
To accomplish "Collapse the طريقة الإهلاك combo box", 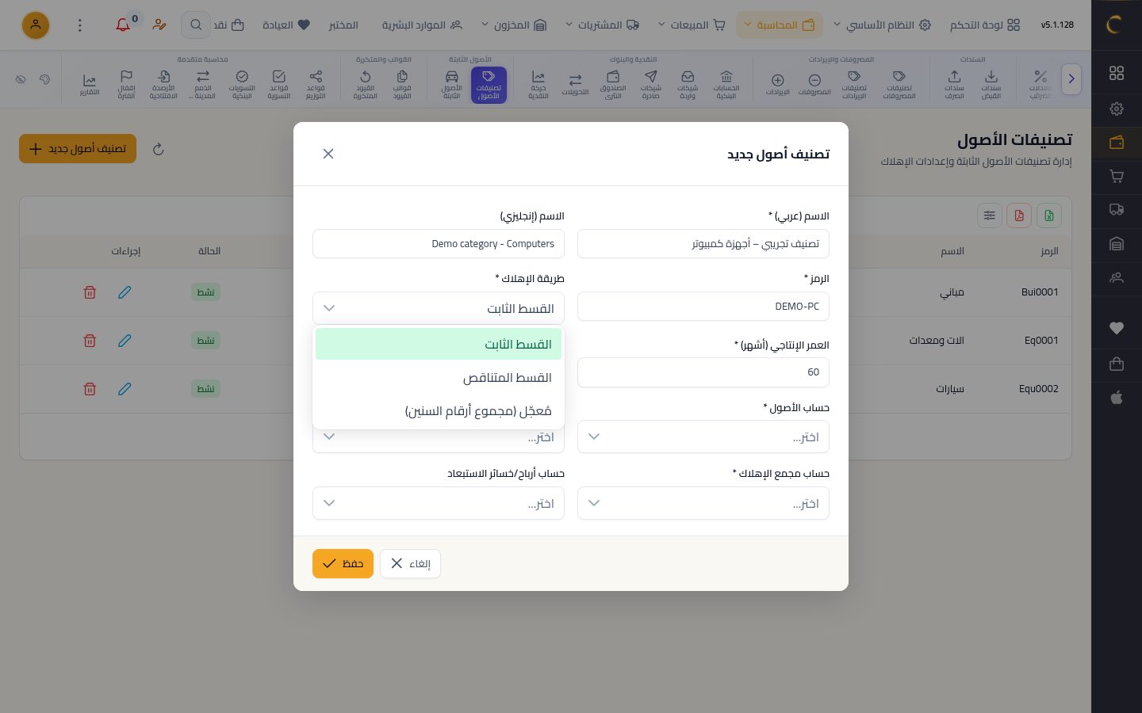I will pos(439,308).
